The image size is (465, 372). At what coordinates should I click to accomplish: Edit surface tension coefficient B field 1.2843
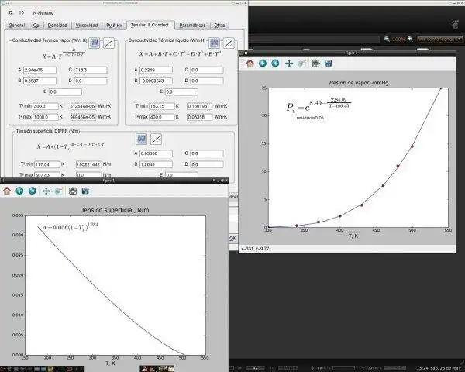tap(156, 164)
